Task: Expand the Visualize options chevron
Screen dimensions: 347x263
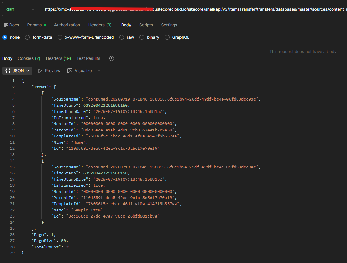Action: click(x=99, y=71)
